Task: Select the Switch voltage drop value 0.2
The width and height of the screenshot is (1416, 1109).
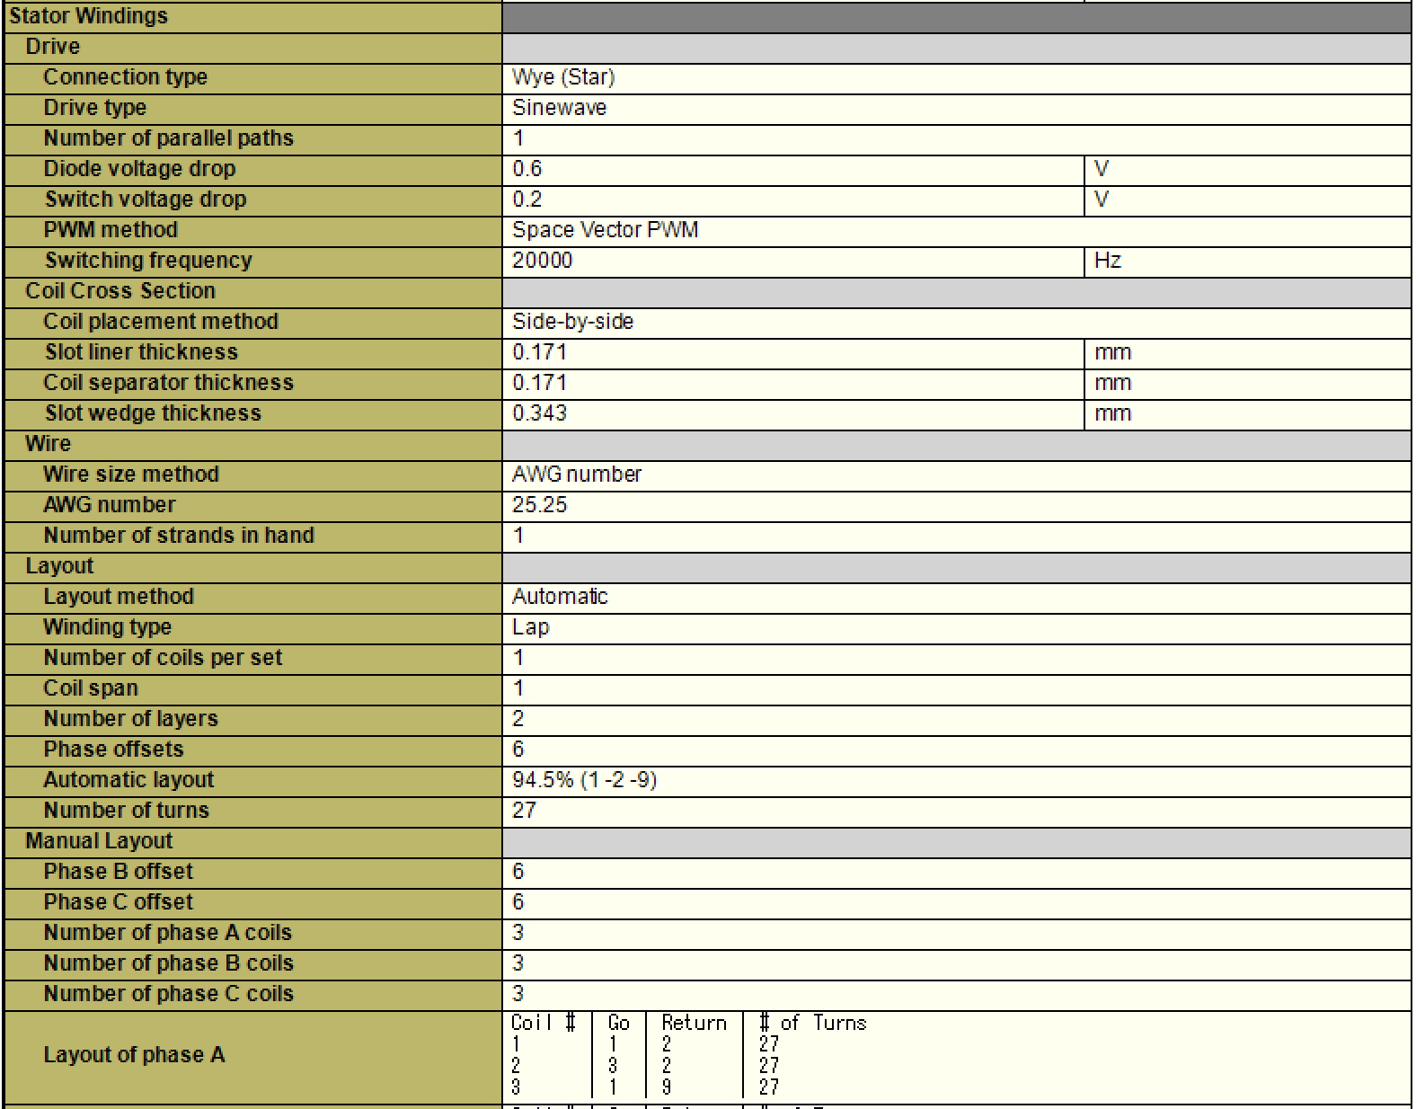Action: coord(527,200)
